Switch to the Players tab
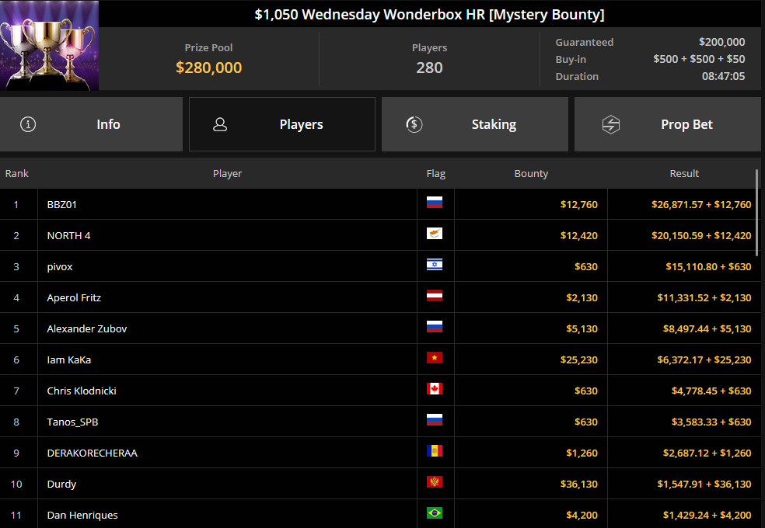765x528 pixels. 282,124
